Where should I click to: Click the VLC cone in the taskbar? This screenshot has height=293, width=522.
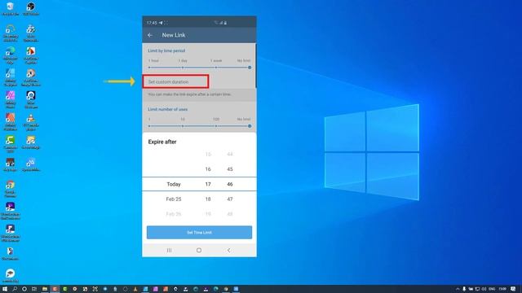[x=135, y=289]
